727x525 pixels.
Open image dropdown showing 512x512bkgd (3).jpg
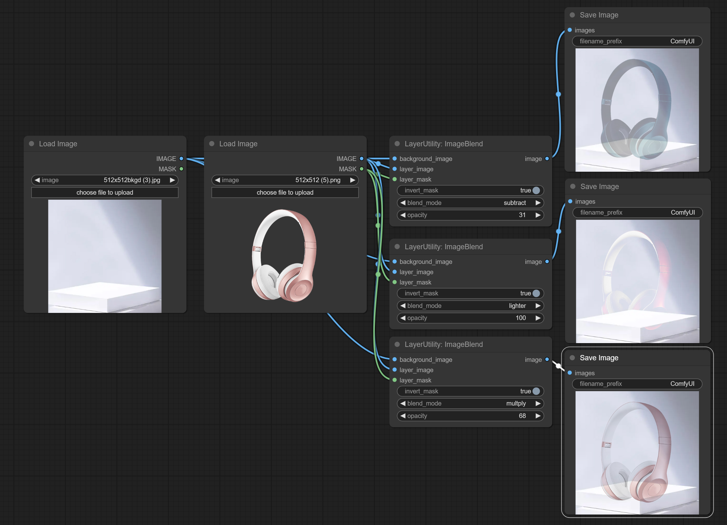(x=105, y=180)
